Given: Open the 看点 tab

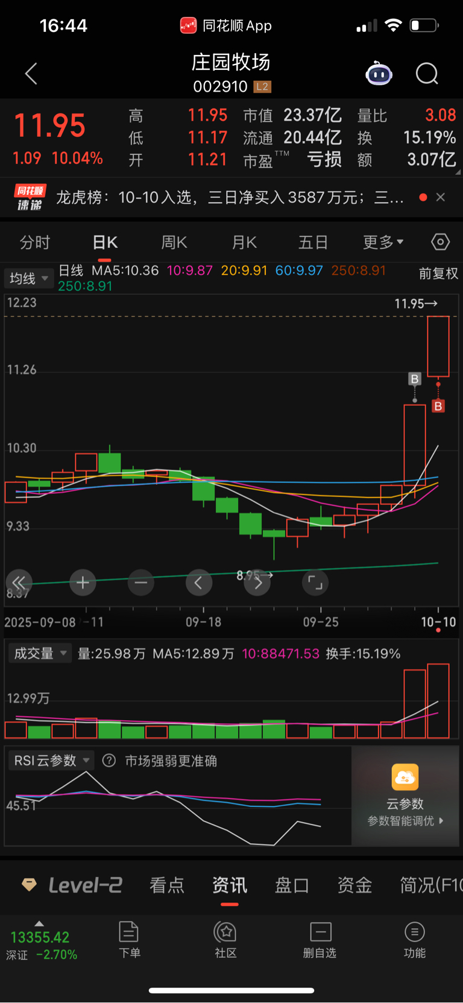Looking at the screenshot, I should click(167, 885).
